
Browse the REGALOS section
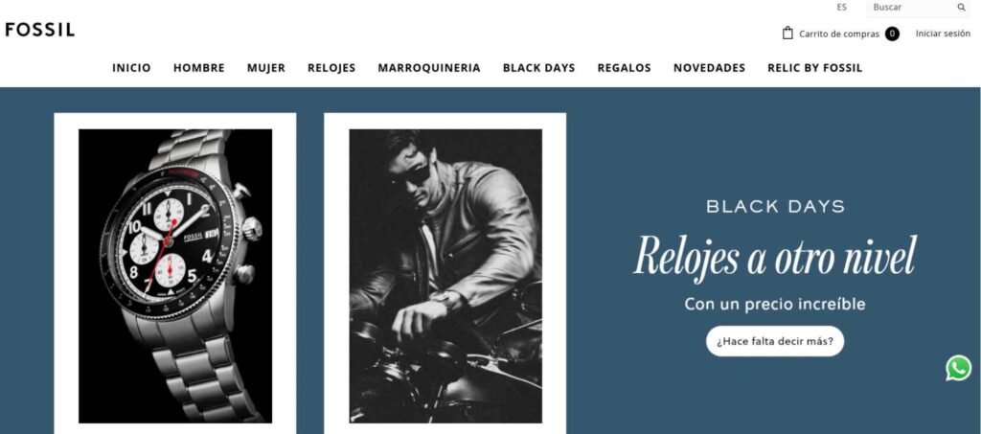624,68
